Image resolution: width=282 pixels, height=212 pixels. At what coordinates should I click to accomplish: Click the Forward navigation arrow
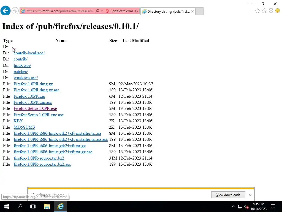[15, 11]
